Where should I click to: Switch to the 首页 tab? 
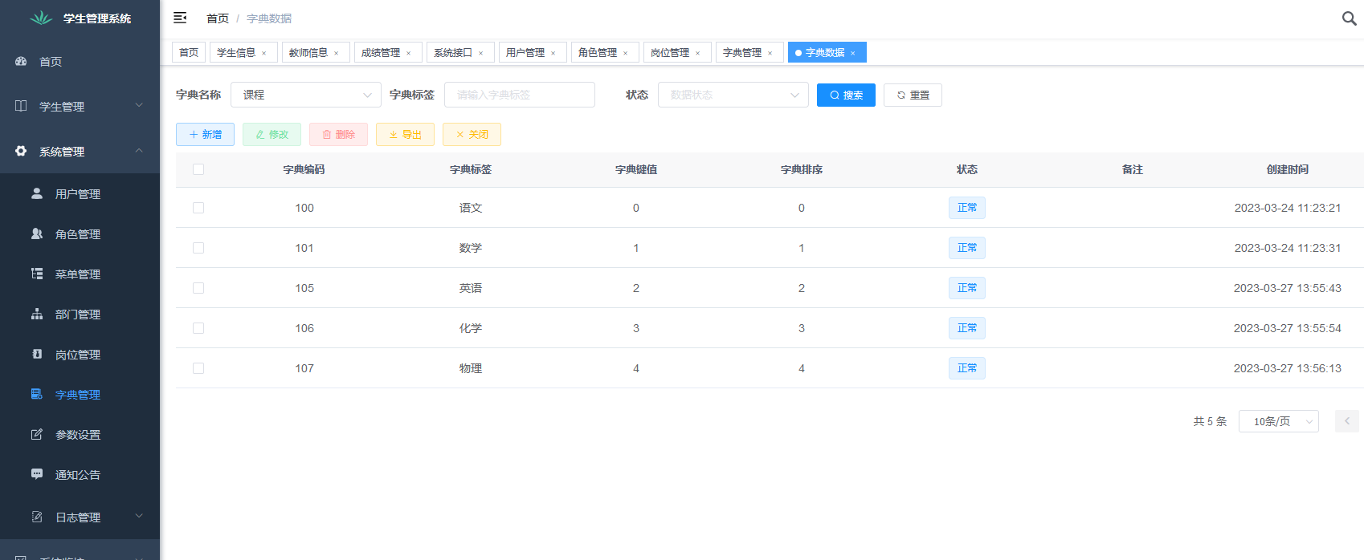tap(189, 52)
